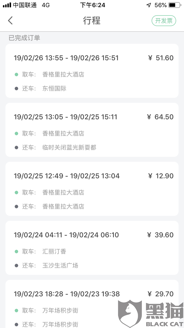This screenshot has width=184, height=328.
Task: Open the 19/02/25 13:05 trip order
Action: [x=92, y=130]
